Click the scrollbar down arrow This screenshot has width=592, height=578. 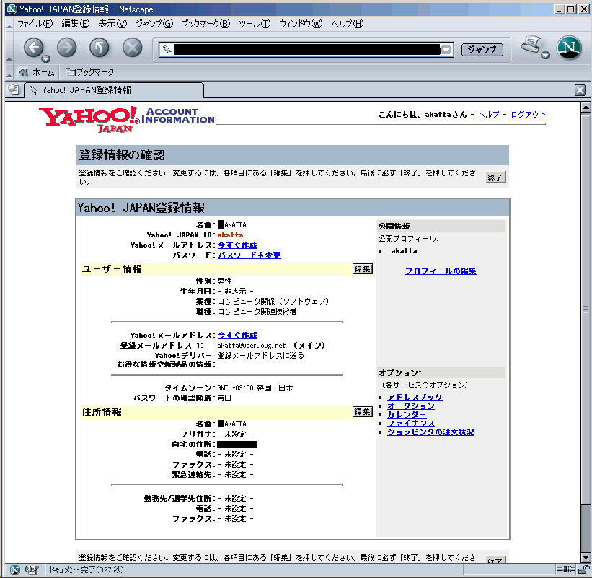point(586,556)
